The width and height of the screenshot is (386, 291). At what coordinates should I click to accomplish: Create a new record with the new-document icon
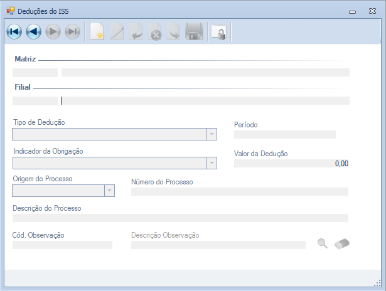click(97, 32)
